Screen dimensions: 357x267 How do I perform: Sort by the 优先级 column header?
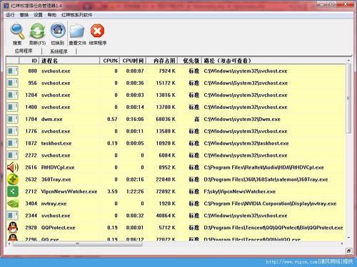190,61
